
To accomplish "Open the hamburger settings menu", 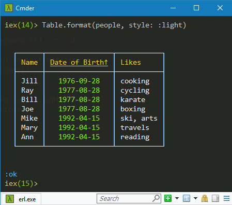I will [226, 198].
